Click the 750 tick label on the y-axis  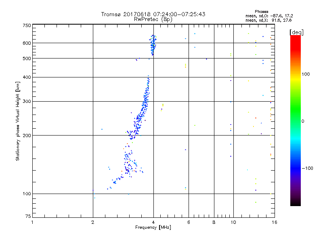[26, 25]
